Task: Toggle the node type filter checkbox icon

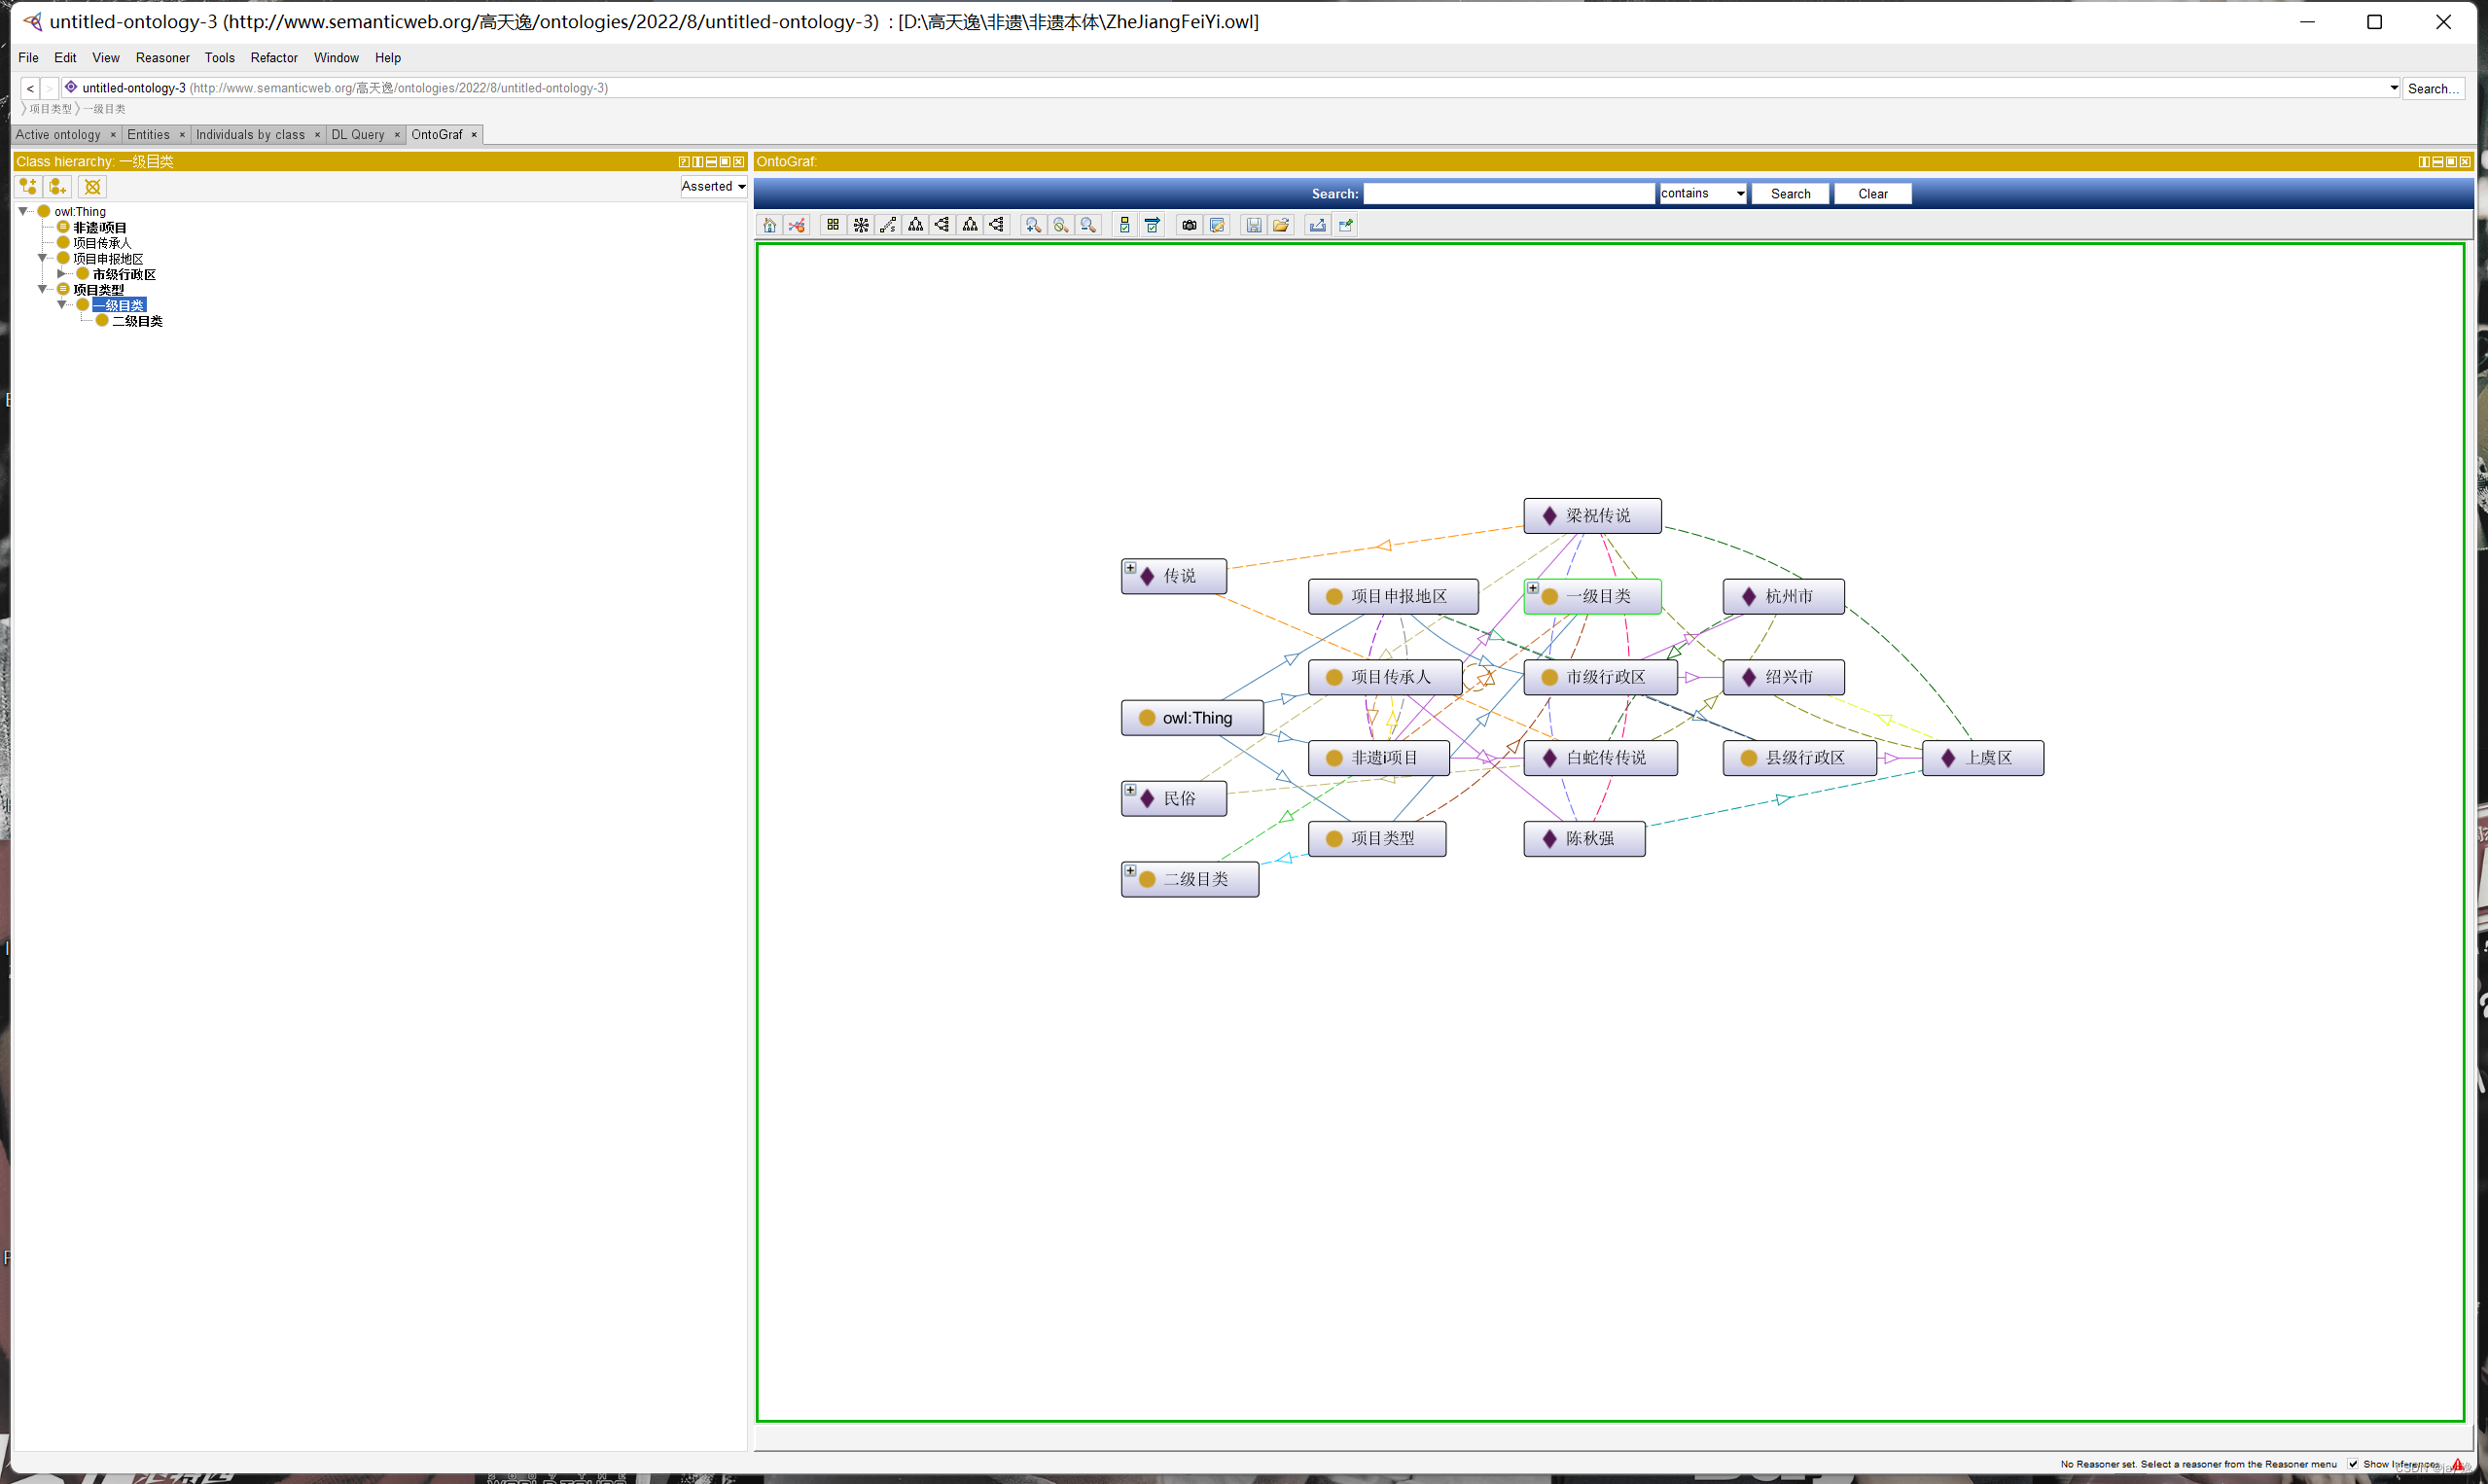Action: tap(1125, 225)
